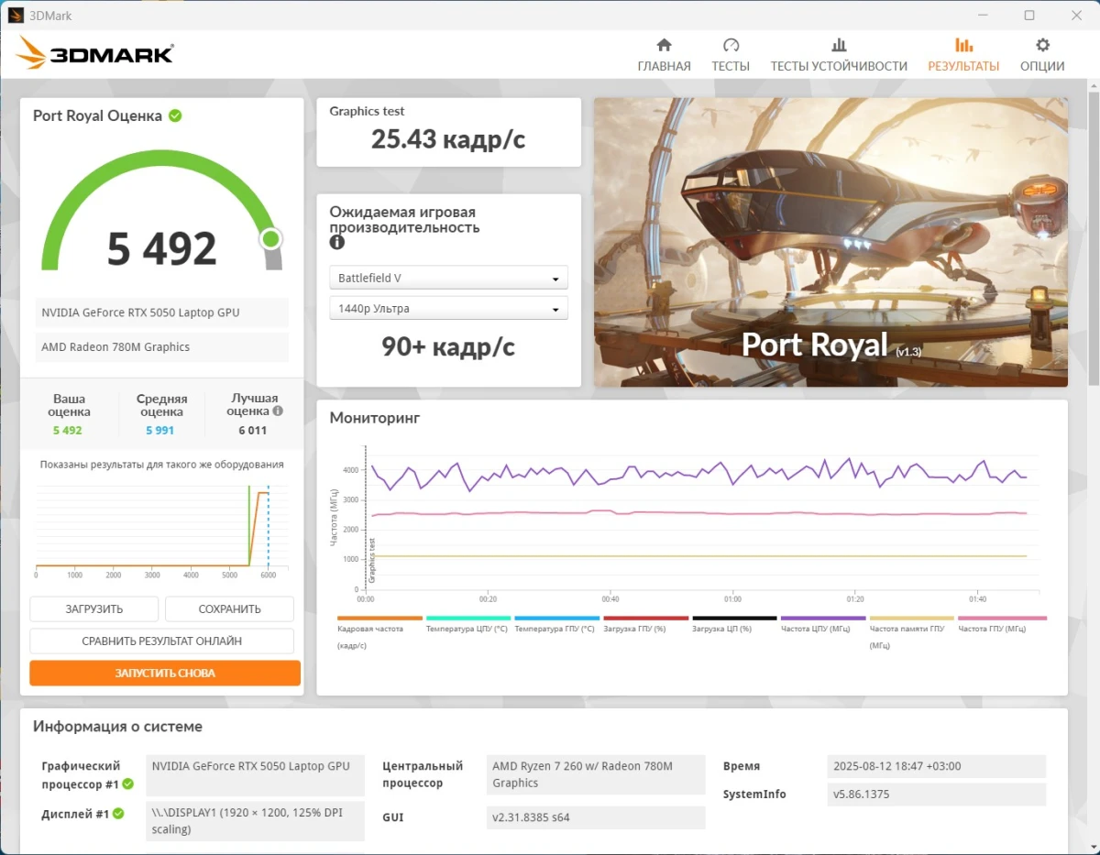
Task: Click the score distribution chart
Action: coord(161,530)
